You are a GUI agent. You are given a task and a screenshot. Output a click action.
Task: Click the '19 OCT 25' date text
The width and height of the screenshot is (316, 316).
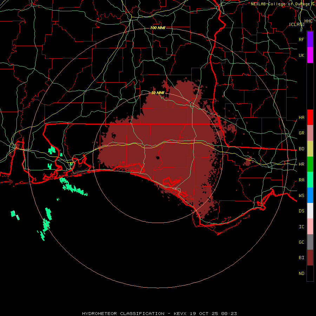[x=204, y=314]
